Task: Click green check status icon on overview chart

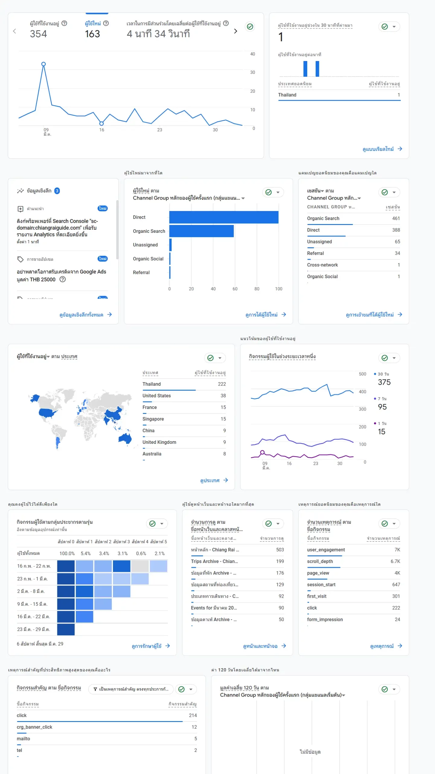Action: pyautogui.click(x=250, y=27)
